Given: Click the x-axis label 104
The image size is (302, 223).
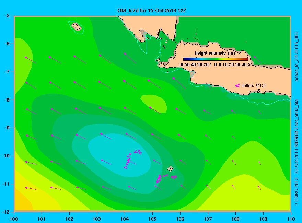Looking at the screenshot, I should click(x=125, y=219).
